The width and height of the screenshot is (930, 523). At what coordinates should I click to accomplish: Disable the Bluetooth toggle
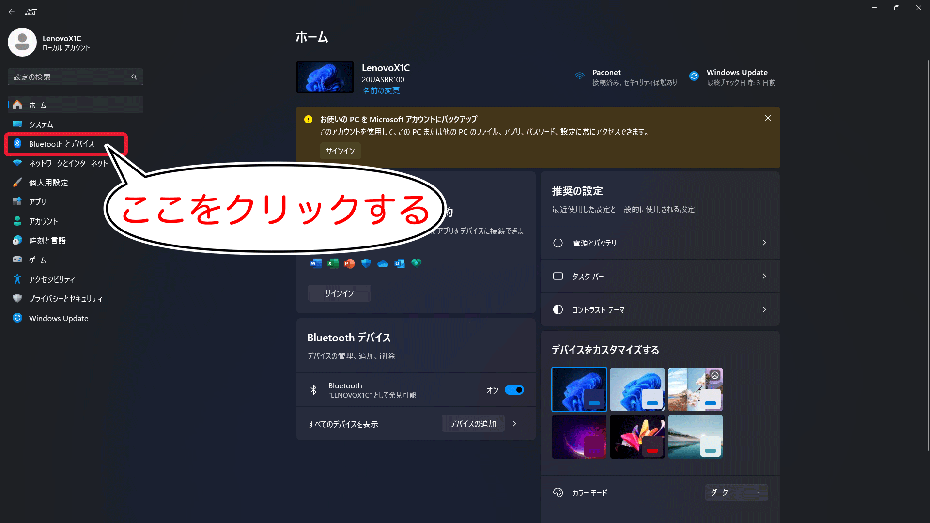pyautogui.click(x=513, y=390)
